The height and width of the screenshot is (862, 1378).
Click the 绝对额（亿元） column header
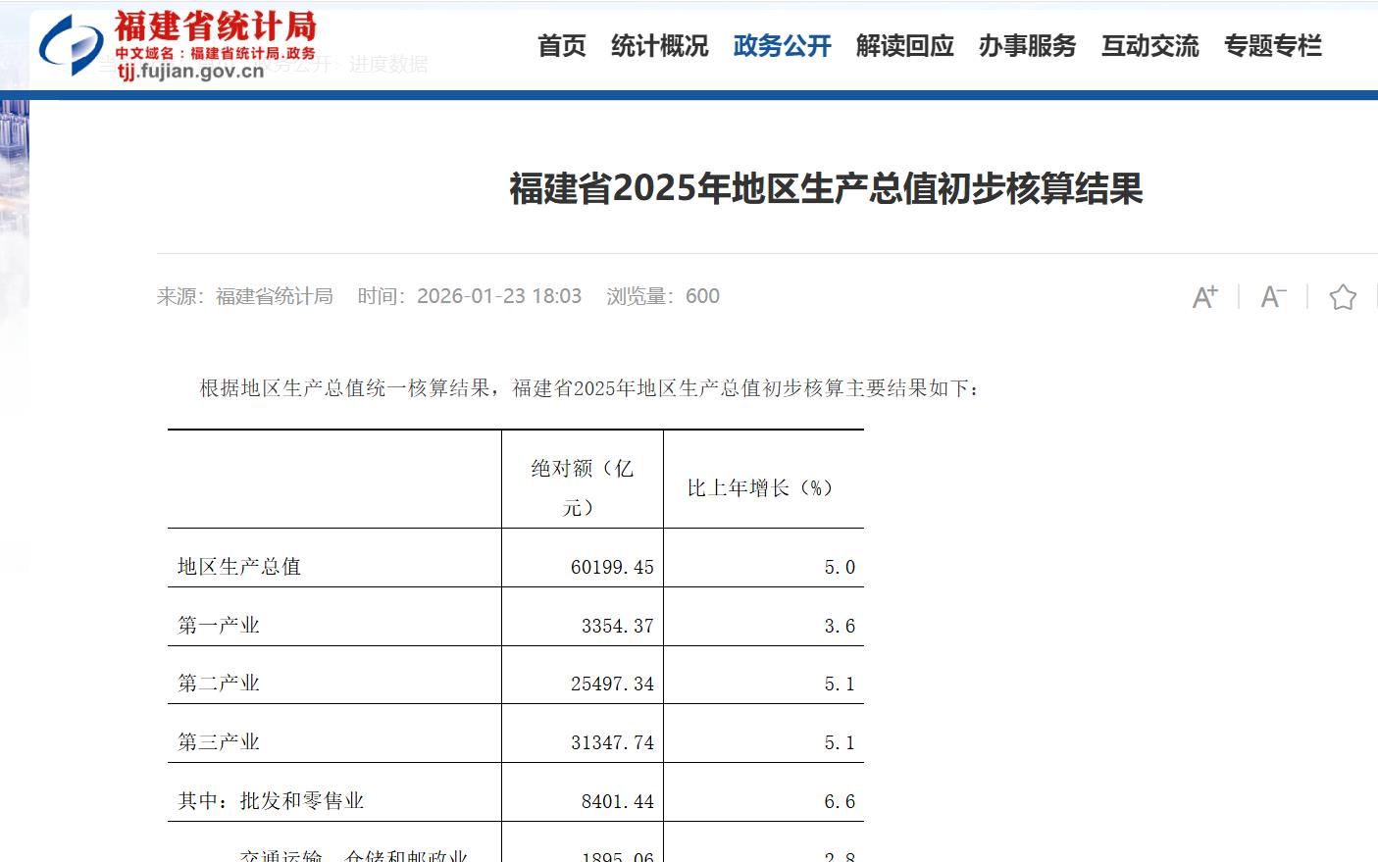(582, 487)
